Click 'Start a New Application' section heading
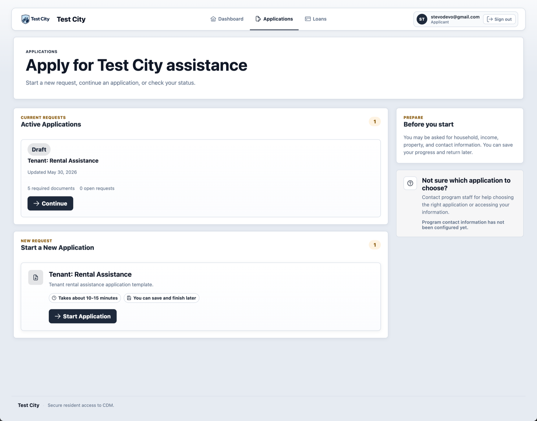This screenshot has height=421, width=537. click(x=57, y=248)
